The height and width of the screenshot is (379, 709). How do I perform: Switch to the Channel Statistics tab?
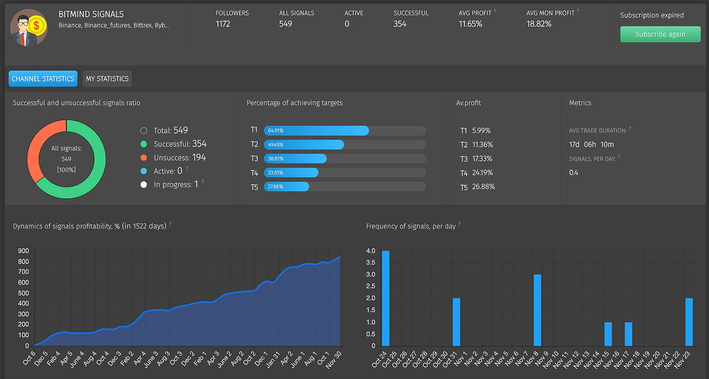(43, 79)
